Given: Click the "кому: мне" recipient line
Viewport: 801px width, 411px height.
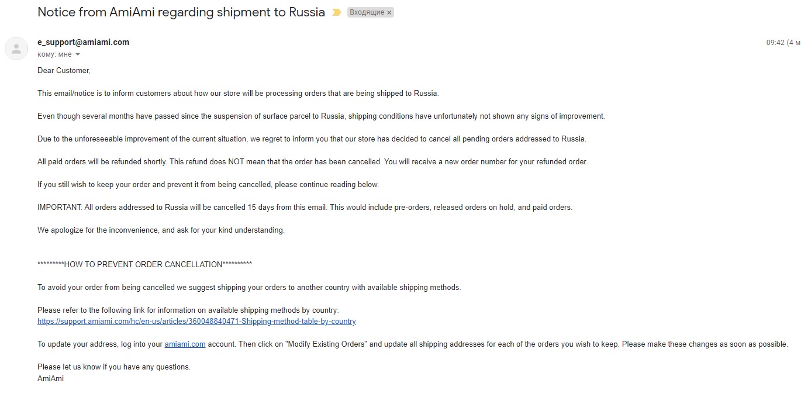Looking at the screenshot, I should tap(54, 54).
